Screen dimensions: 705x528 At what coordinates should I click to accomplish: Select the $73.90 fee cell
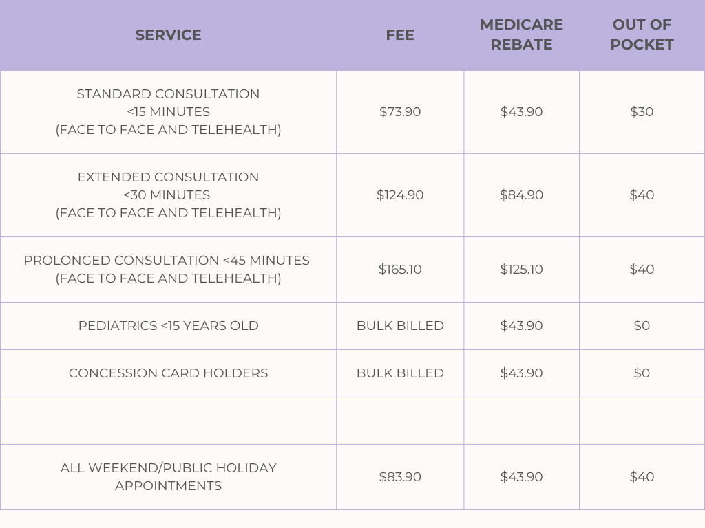tap(400, 112)
